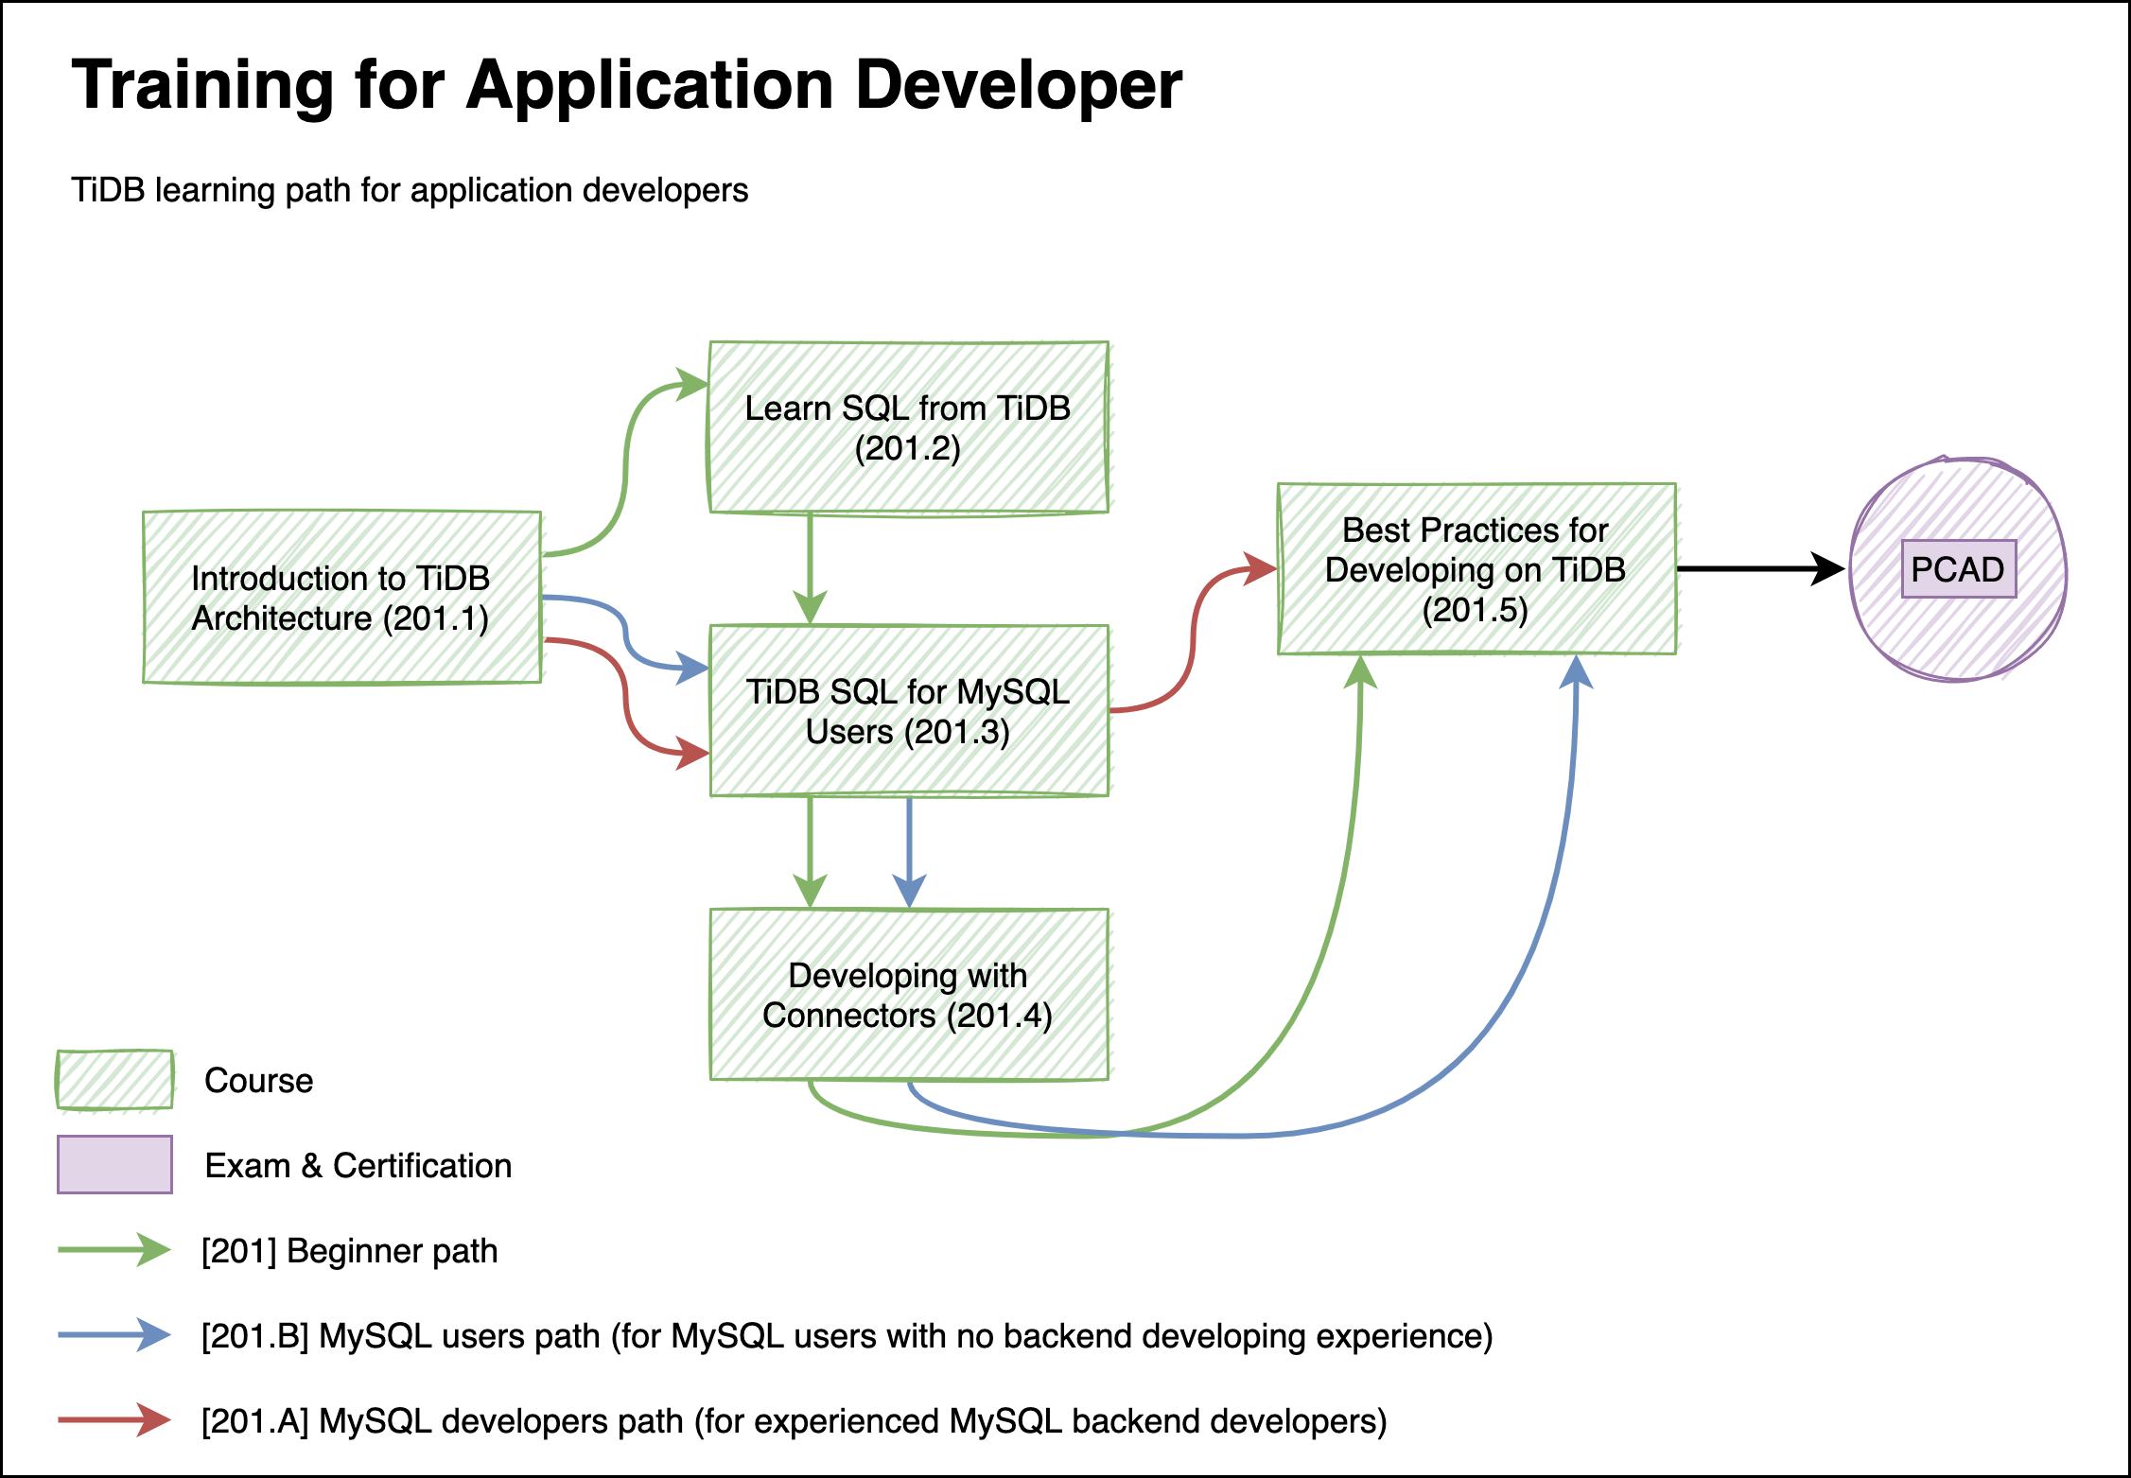The image size is (2131, 1478).
Task: Click the [201.B] MySQL users path label
Action: (x=847, y=1336)
